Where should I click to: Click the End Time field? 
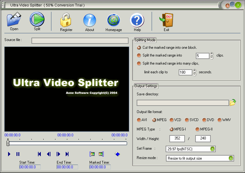(x=67, y=167)
